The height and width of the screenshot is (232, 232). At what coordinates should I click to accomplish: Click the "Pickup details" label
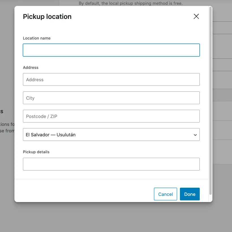click(36, 152)
